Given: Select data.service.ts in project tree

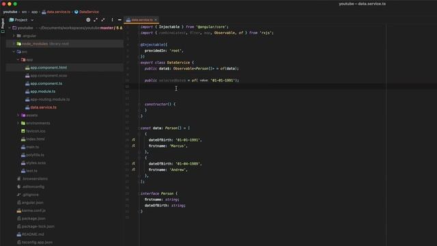Looking at the screenshot, I should click(x=43, y=107).
